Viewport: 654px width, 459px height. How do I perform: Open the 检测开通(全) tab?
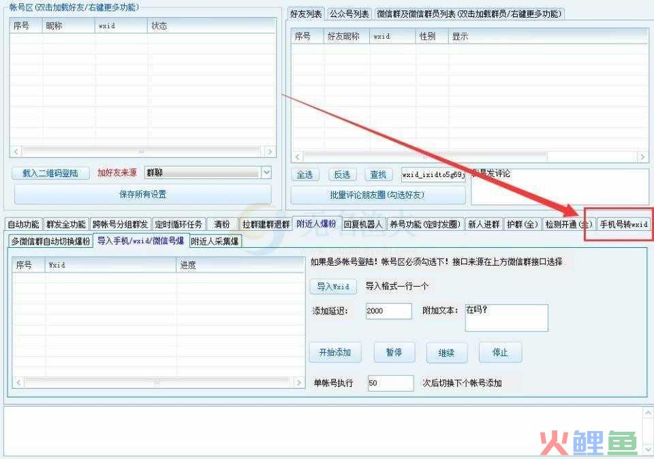coord(569,224)
